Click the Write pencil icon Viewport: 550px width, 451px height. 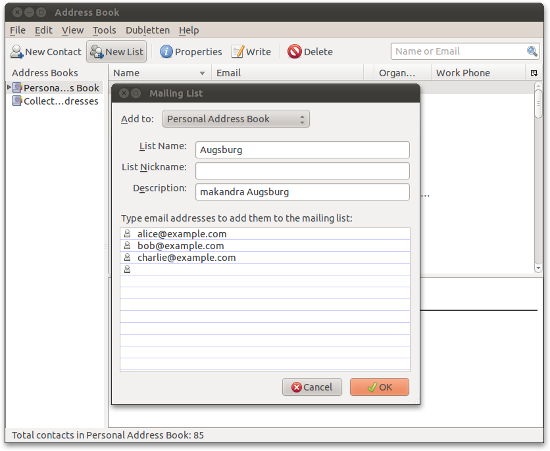coord(238,52)
